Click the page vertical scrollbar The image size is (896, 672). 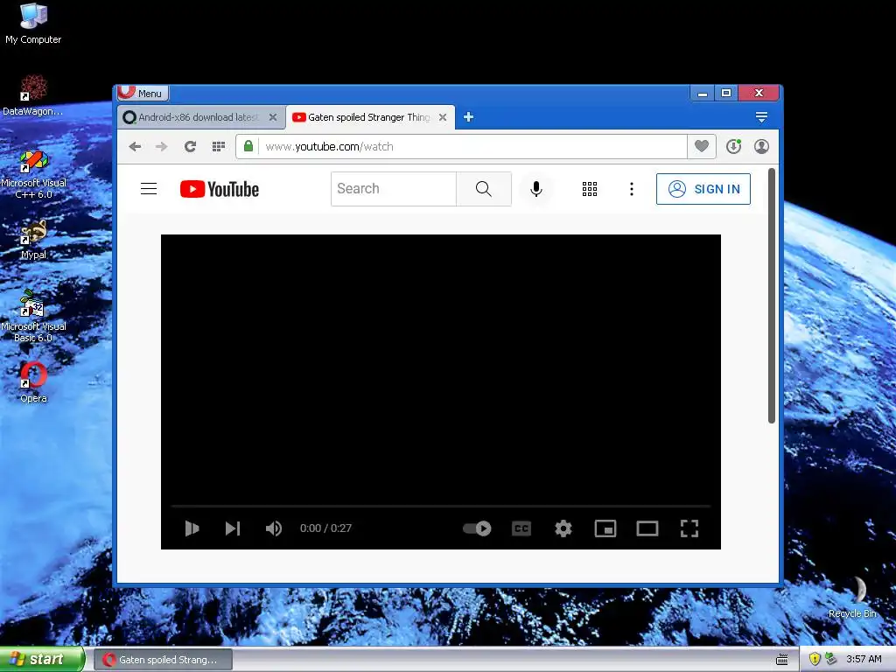click(x=772, y=296)
